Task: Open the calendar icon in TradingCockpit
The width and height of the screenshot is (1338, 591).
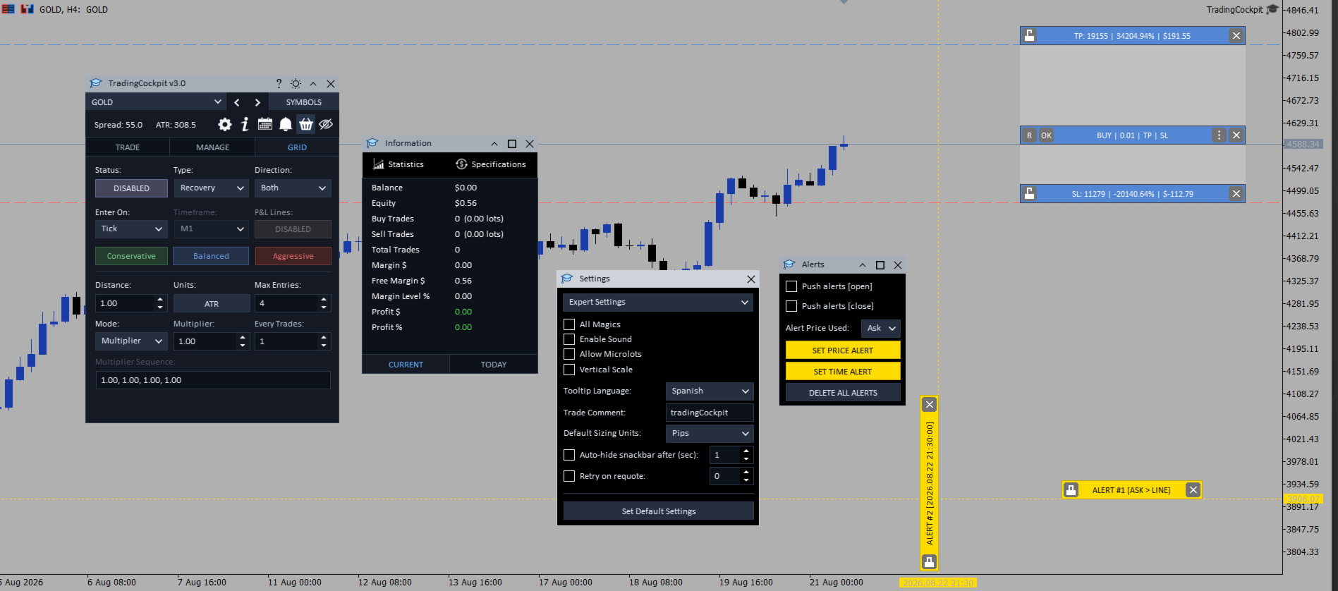Action: [265, 124]
